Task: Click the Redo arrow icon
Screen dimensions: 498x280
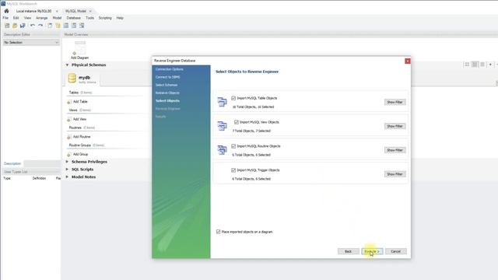Action: [x=40, y=26]
